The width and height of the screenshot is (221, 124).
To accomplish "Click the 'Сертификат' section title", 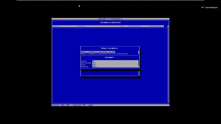I will point(109,58).
